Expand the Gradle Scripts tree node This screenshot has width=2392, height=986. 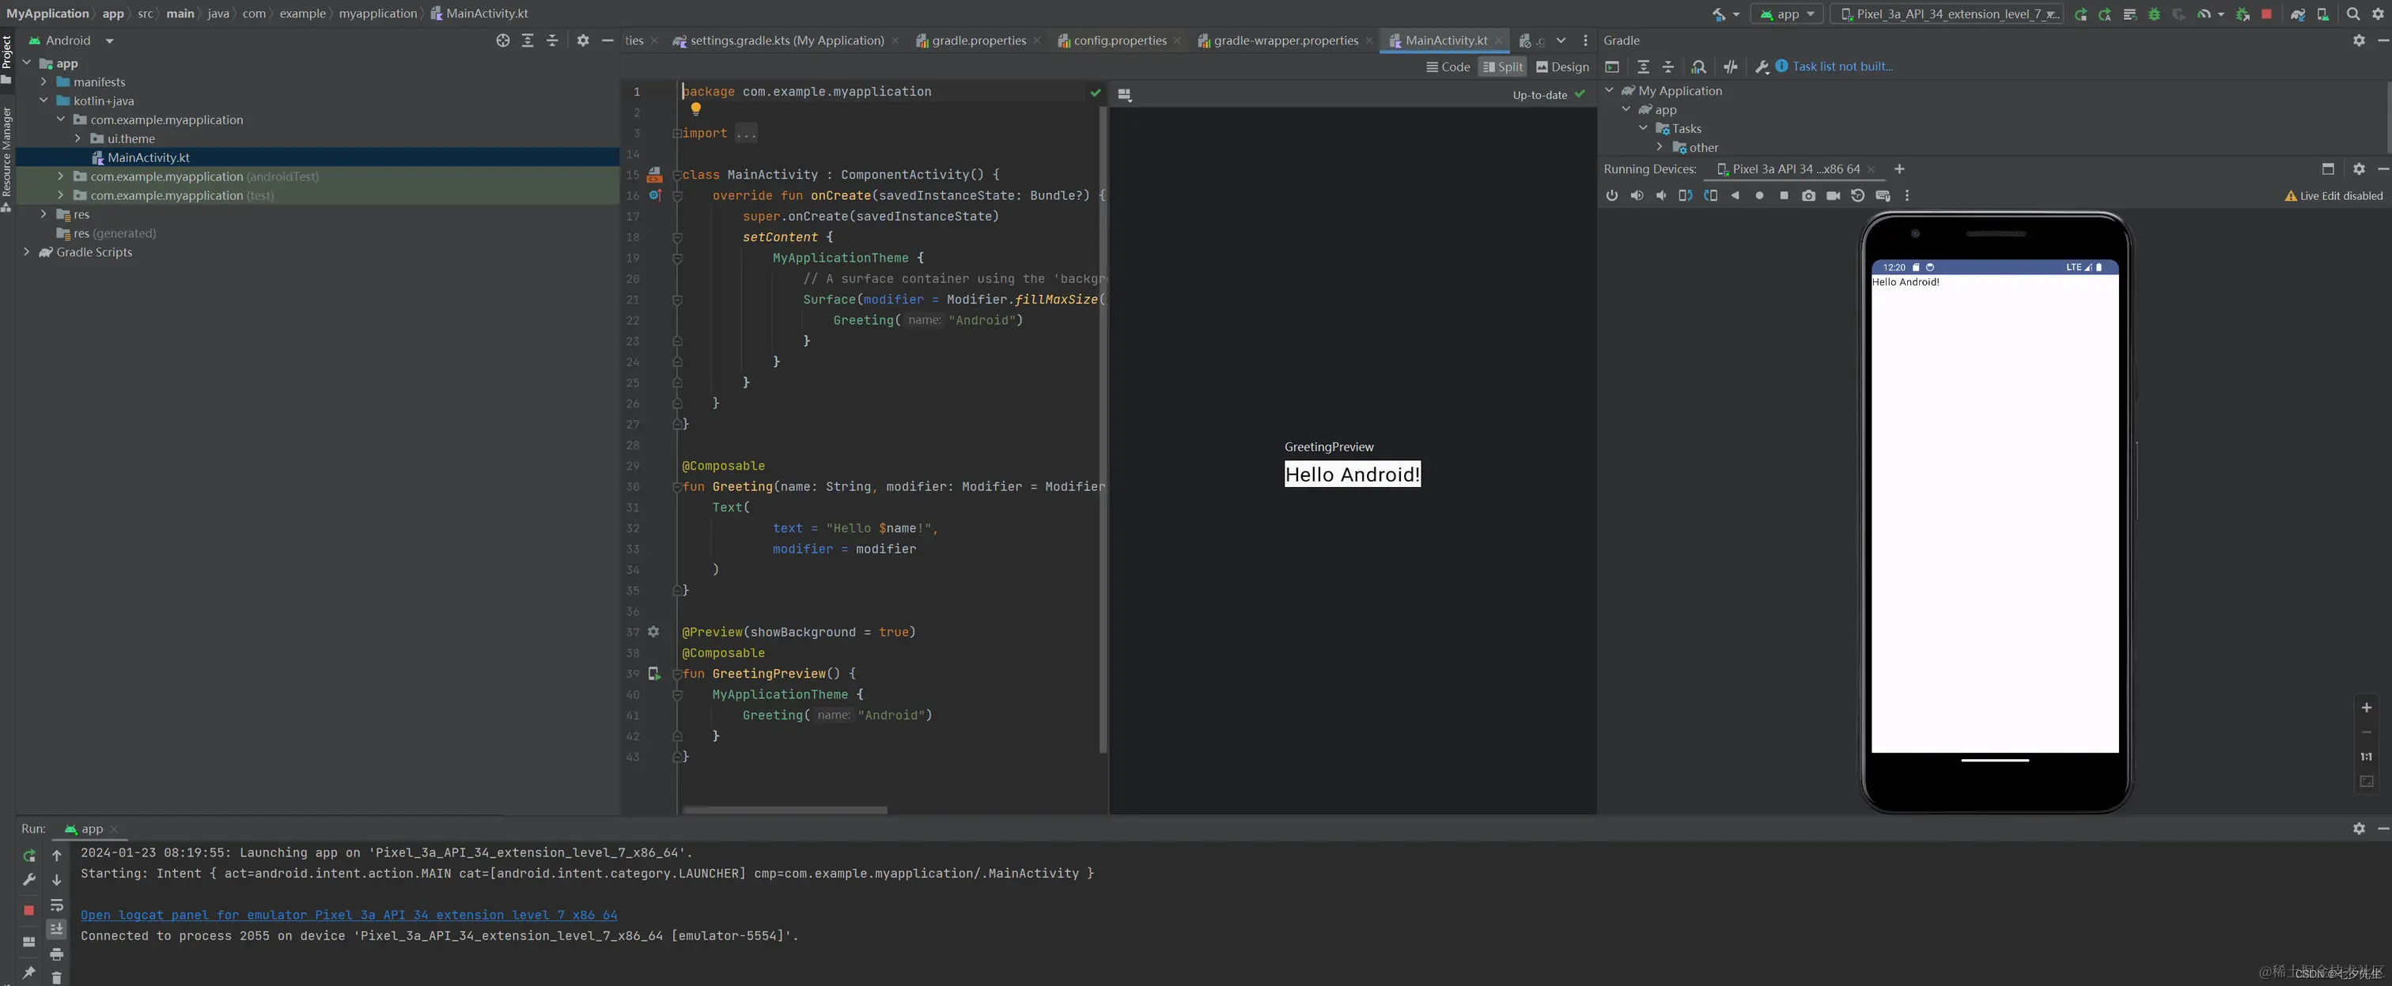(x=26, y=252)
